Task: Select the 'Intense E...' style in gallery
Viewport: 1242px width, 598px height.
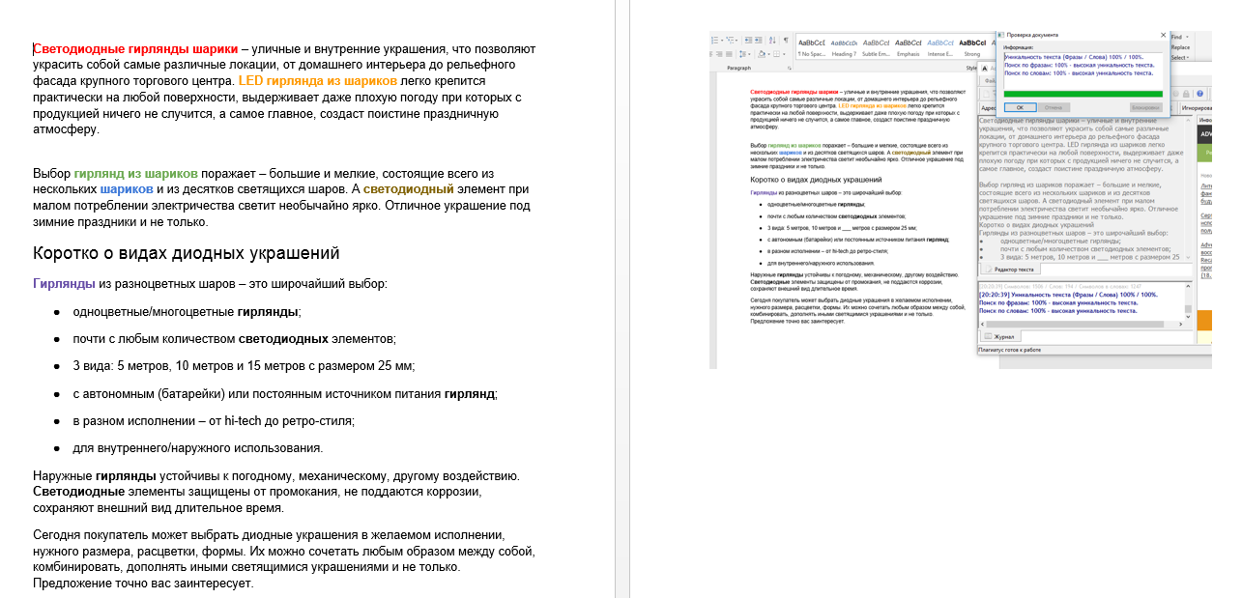Action: click(940, 48)
